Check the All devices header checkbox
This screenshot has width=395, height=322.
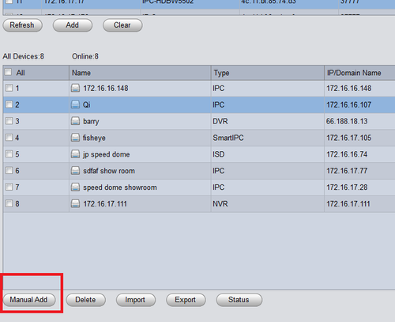tap(9, 72)
